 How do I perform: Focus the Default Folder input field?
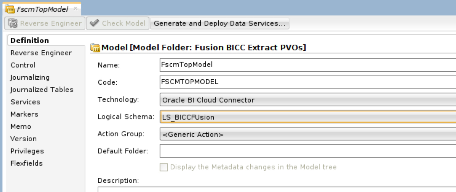(x=307, y=151)
